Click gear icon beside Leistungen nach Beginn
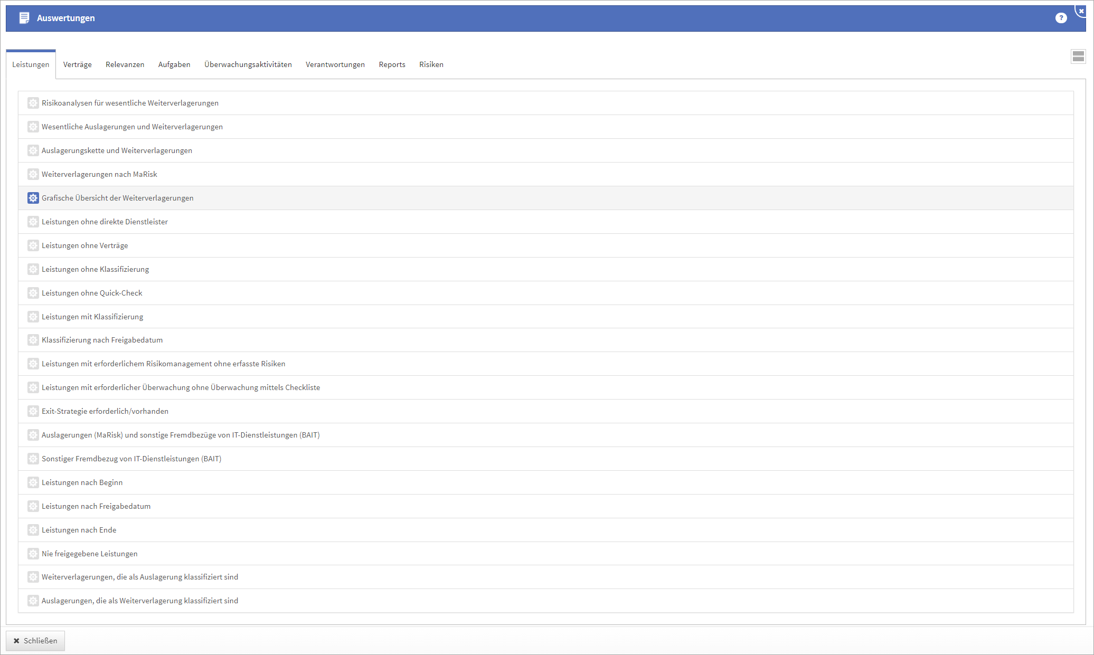 (x=33, y=482)
